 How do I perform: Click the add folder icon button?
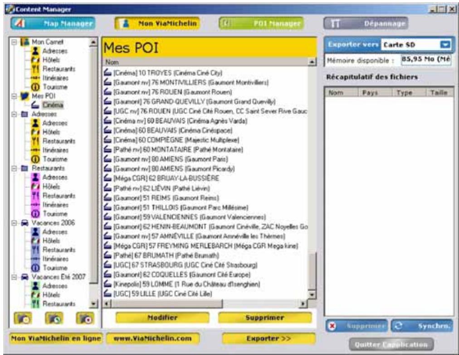[23, 318]
